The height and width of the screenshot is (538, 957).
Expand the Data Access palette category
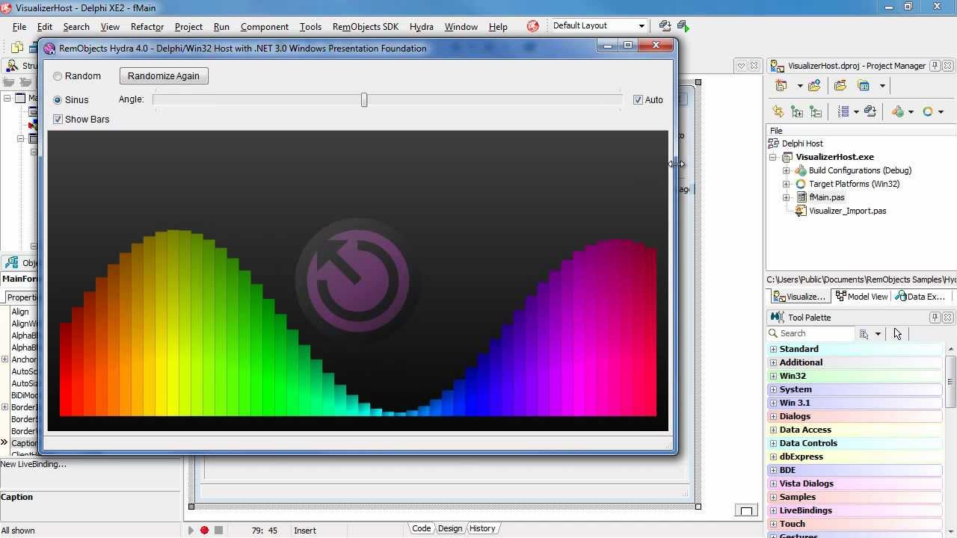[x=774, y=430]
